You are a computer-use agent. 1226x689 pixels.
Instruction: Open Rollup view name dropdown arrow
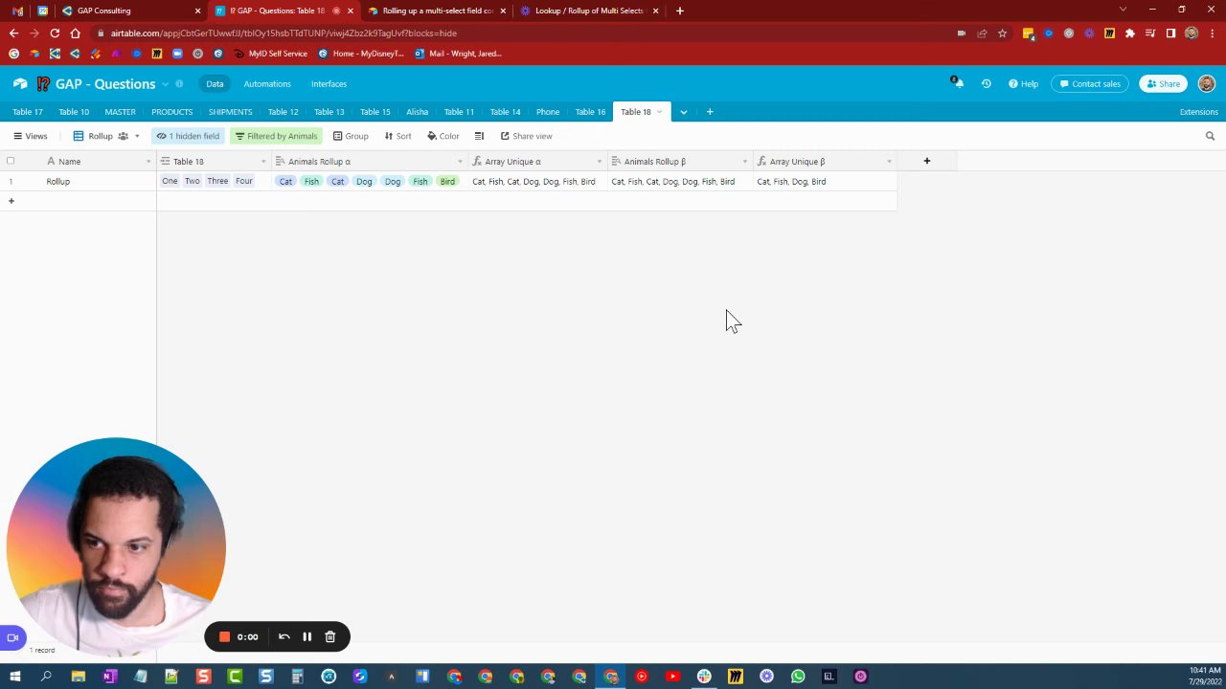click(137, 136)
